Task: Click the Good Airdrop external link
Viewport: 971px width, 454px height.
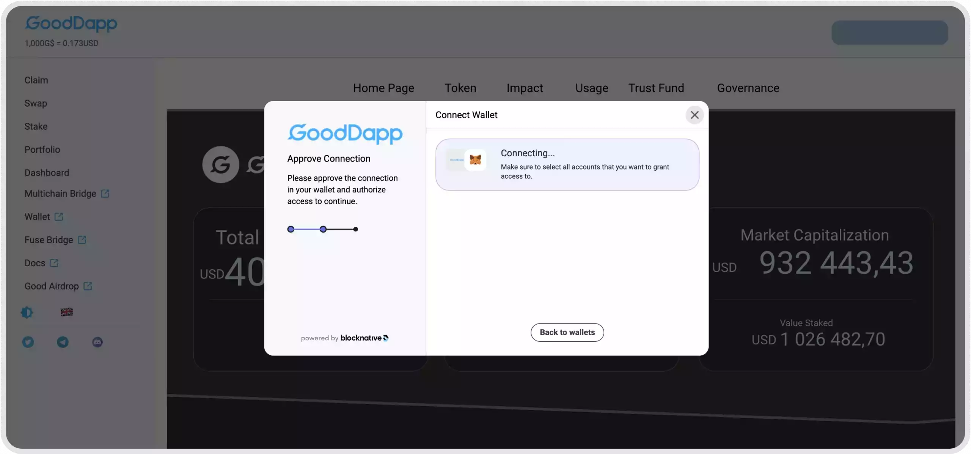Action: click(x=58, y=286)
